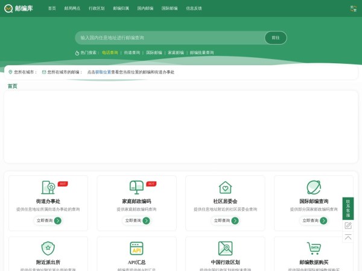Click the 邮编批量查询 hot search link
The height and width of the screenshot is (271, 362).
(202, 53)
